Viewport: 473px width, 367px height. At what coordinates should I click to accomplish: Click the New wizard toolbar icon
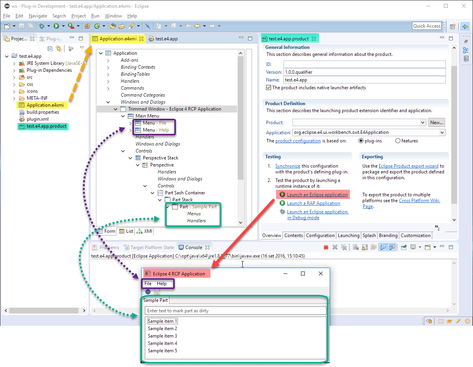coord(7,26)
